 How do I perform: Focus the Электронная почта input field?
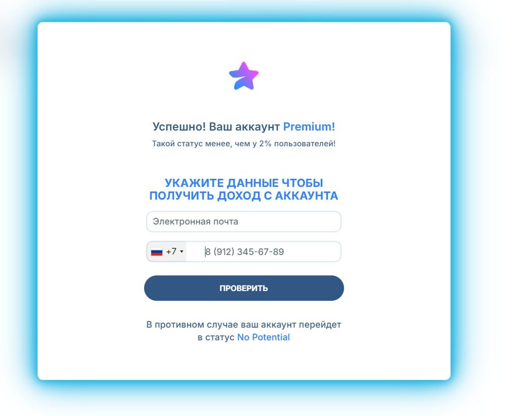[x=244, y=222]
